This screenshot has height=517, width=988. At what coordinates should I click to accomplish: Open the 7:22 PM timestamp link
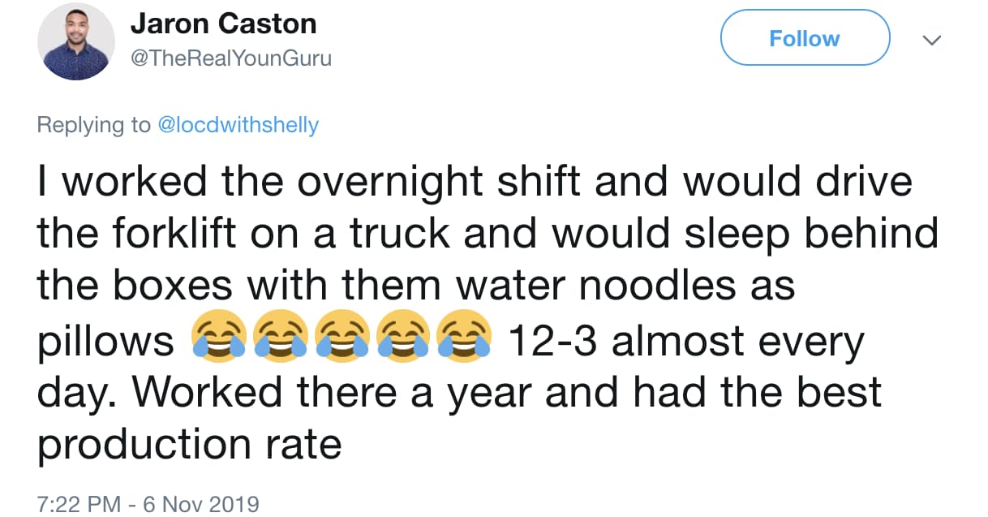(x=77, y=503)
